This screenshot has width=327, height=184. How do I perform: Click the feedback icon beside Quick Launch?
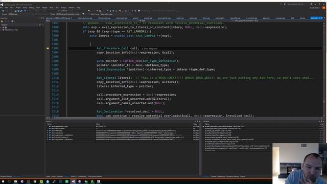[x=285, y=4]
